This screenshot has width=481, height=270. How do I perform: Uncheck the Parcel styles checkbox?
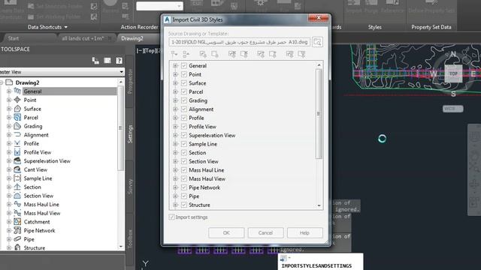pos(184,91)
